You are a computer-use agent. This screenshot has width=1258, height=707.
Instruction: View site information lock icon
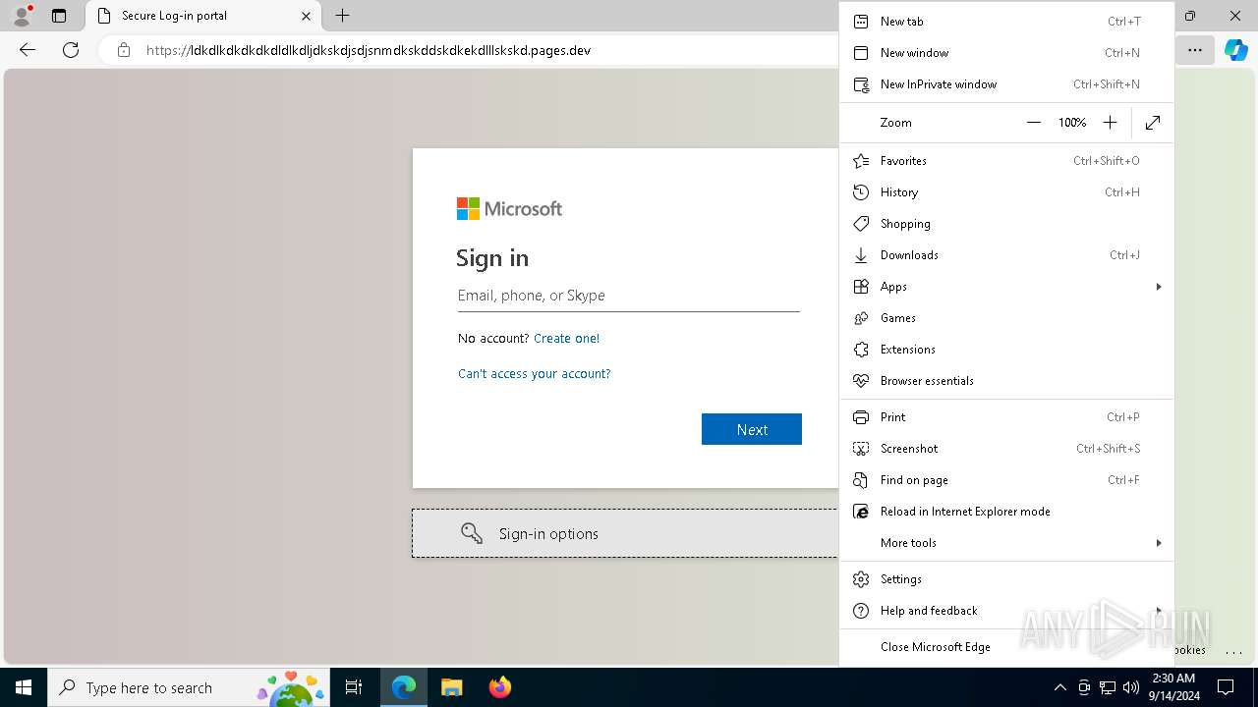(x=124, y=50)
